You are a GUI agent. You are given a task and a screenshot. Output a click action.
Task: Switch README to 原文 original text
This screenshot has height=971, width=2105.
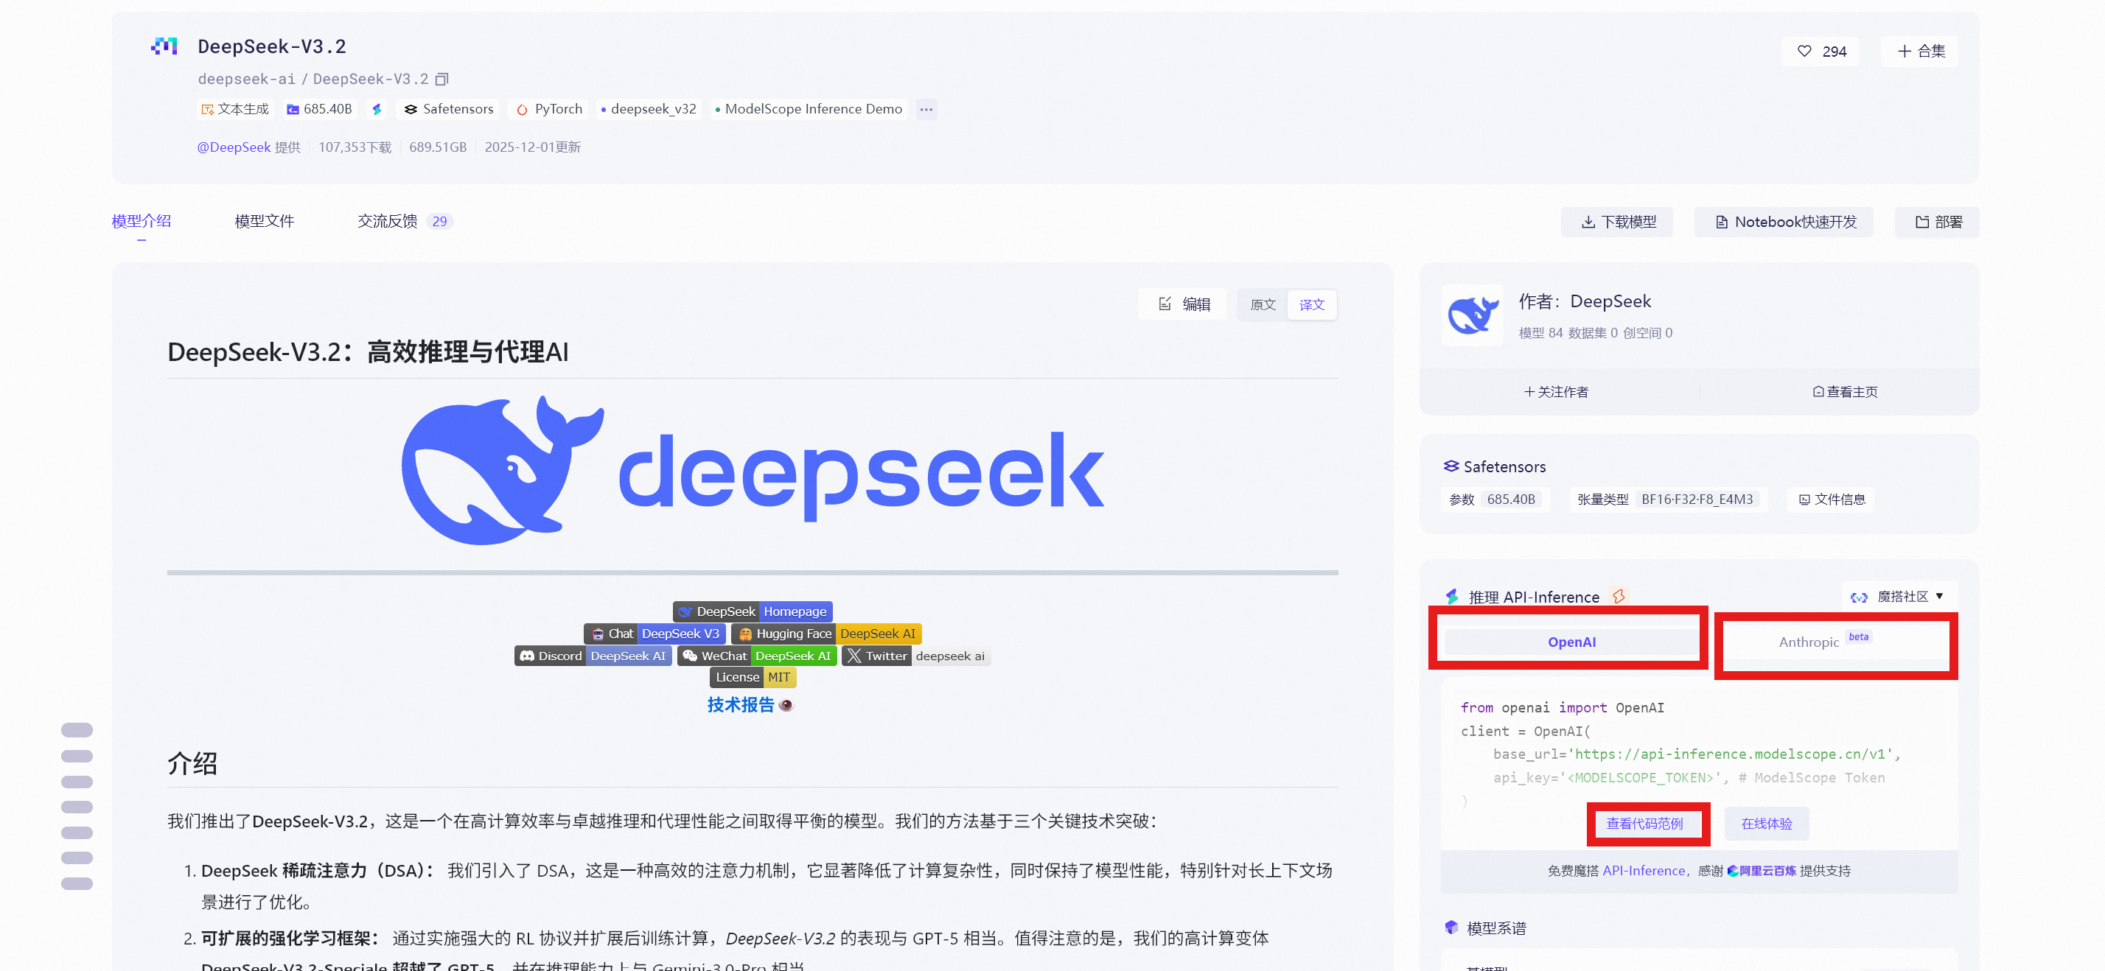[x=1263, y=304]
